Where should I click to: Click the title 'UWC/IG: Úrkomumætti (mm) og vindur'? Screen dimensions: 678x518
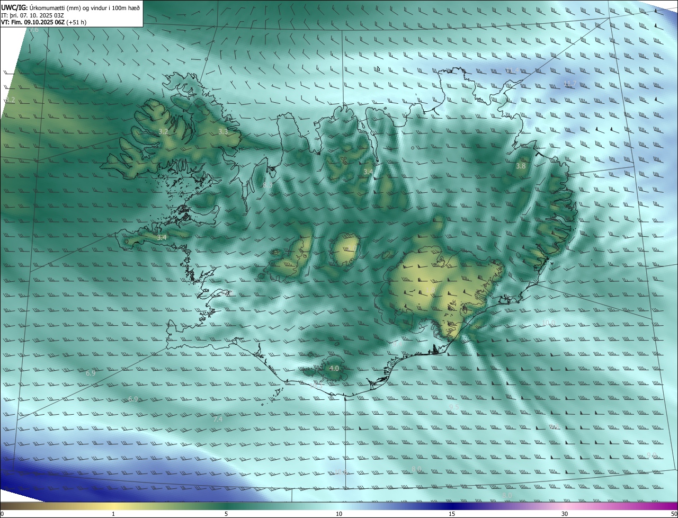[x=70, y=7]
